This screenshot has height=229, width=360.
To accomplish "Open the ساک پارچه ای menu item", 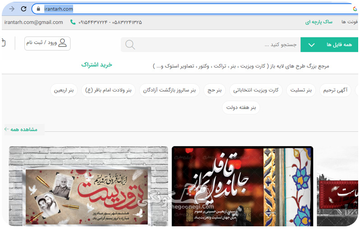I will [318, 22].
